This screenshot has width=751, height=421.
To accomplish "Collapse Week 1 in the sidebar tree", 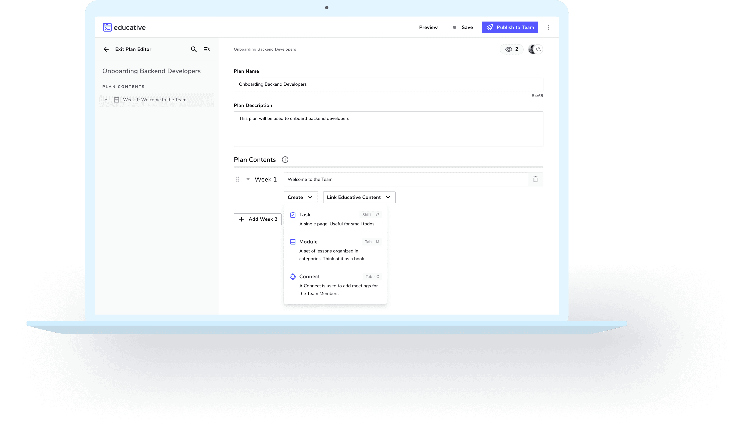I will point(106,100).
